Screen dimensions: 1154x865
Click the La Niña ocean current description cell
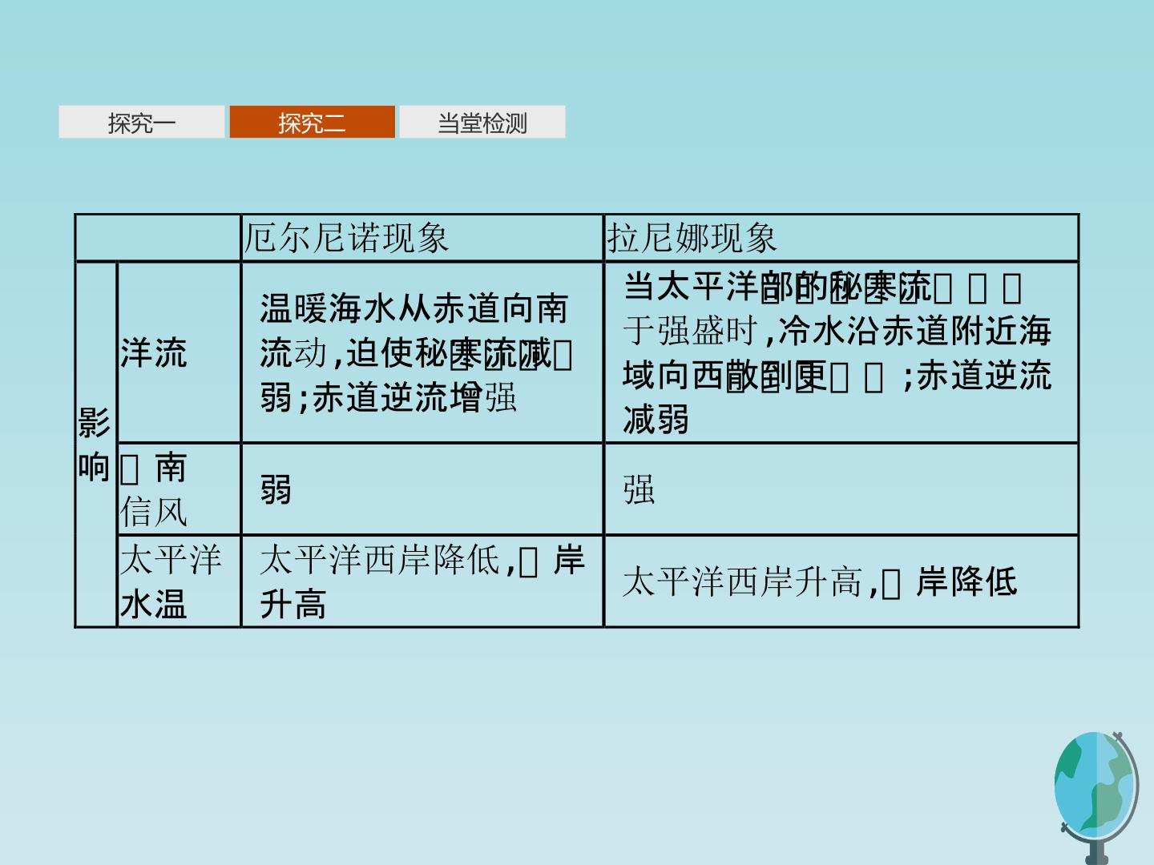pyautogui.click(x=841, y=352)
